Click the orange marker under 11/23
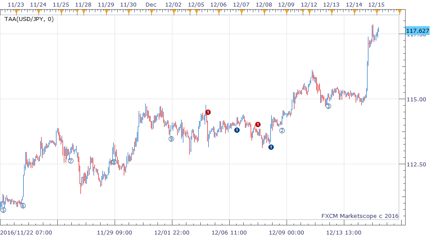The image size is (434, 238). (16, 12)
